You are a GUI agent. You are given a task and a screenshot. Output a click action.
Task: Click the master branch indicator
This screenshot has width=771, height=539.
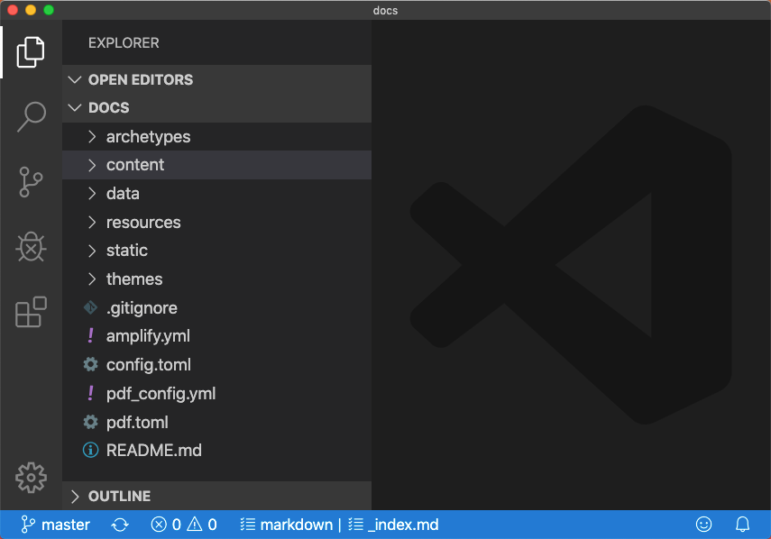[56, 525]
